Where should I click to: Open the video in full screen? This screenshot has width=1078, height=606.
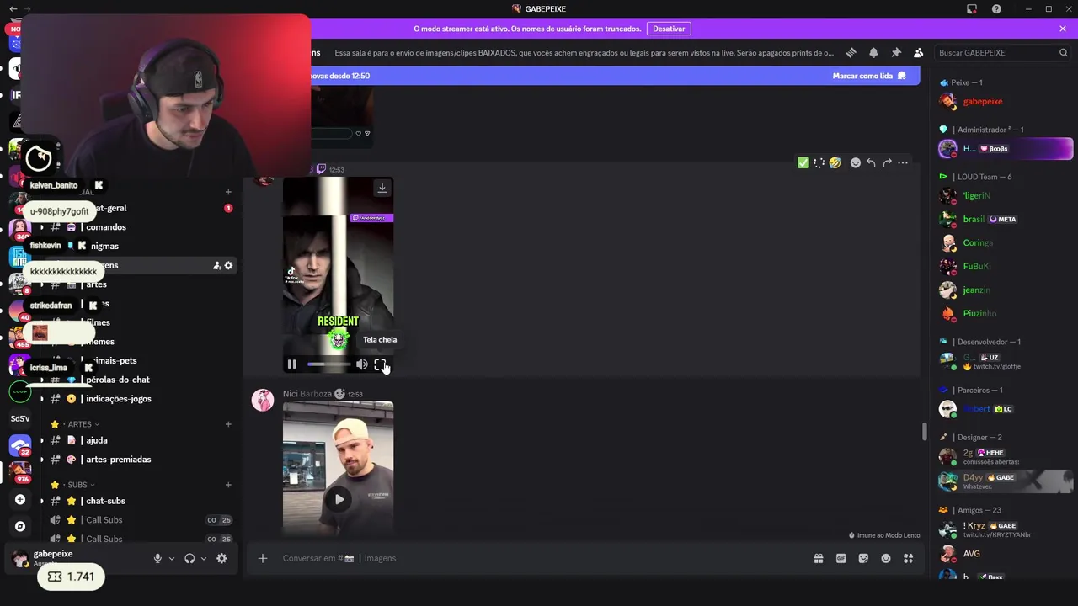tap(380, 364)
